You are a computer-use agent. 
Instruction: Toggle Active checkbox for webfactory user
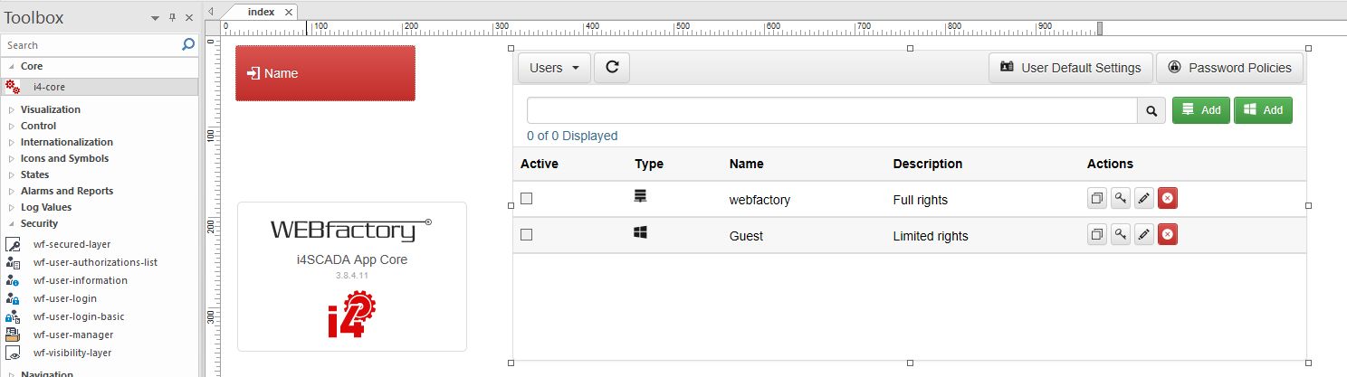pyautogui.click(x=526, y=199)
